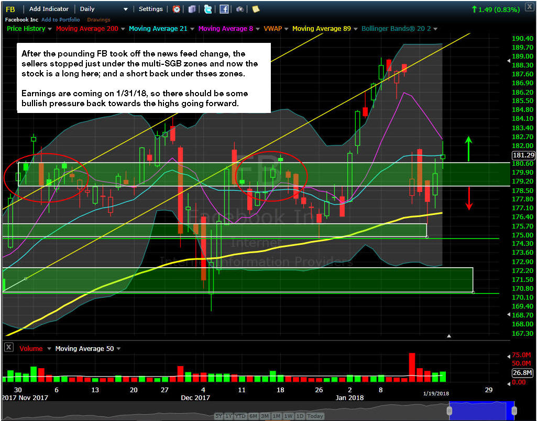Select the YTD time range button
Screen dimensions: 538x421
click(240, 416)
